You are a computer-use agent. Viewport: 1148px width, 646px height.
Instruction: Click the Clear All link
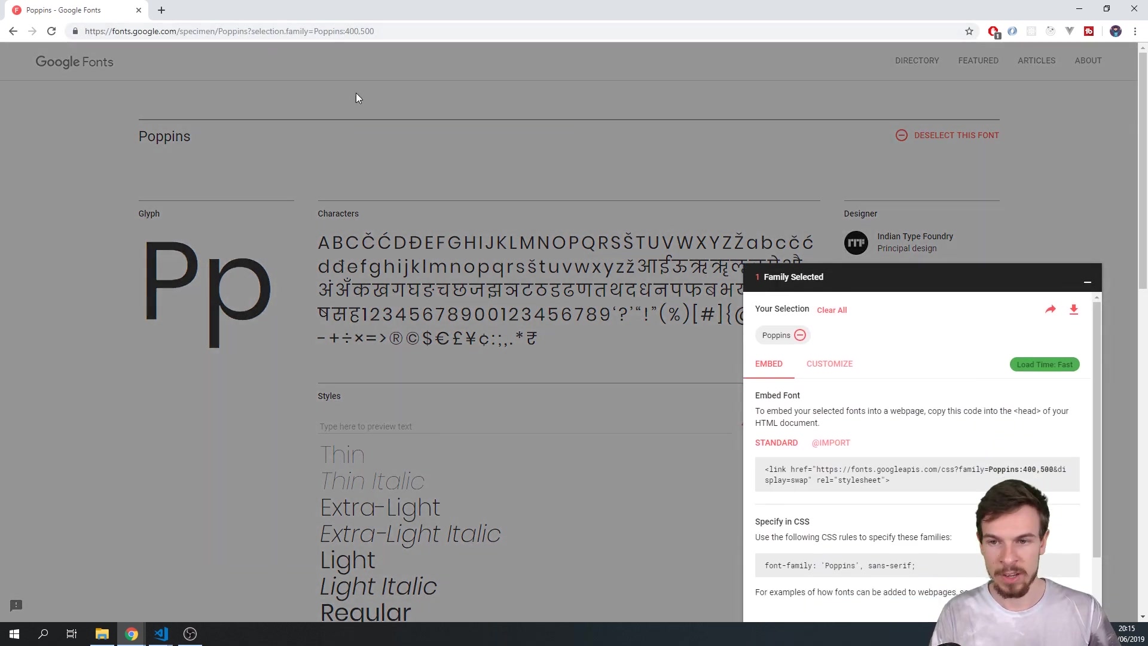(832, 310)
